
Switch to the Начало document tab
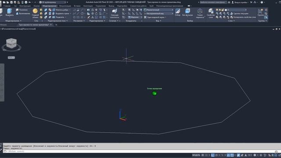pyautogui.click(x=4, y=25)
